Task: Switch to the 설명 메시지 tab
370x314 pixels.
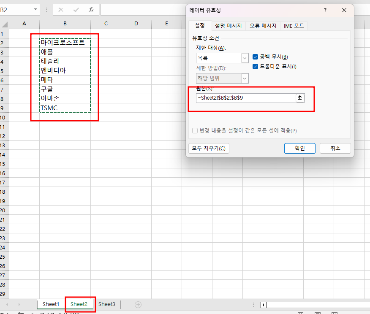Action: 228,26
